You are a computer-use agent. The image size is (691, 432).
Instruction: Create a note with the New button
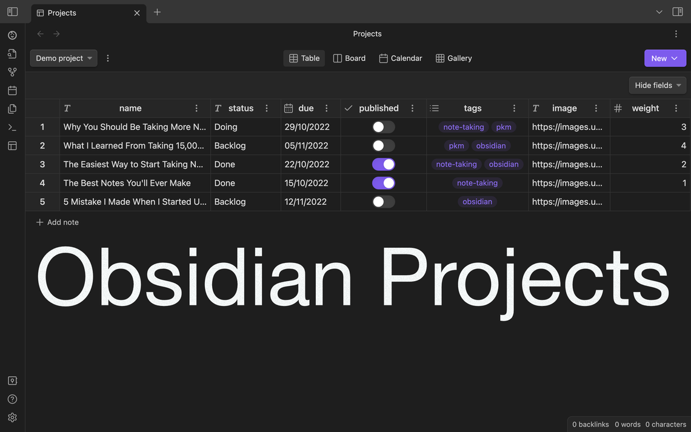coord(664,58)
